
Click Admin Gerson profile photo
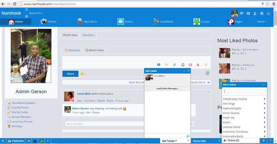pyautogui.click(x=31, y=56)
